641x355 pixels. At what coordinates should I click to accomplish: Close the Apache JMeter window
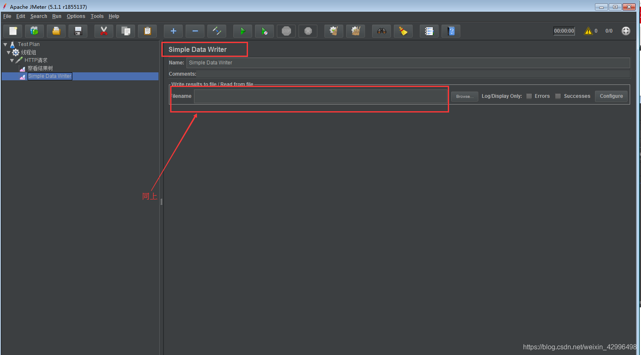click(629, 7)
